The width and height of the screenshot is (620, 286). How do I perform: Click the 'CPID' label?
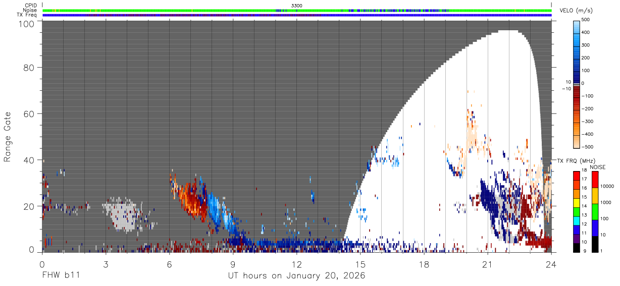(31, 6)
